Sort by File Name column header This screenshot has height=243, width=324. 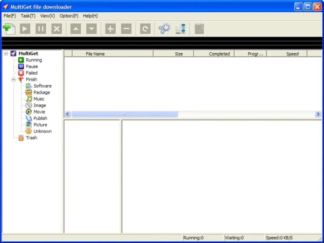[113, 54]
